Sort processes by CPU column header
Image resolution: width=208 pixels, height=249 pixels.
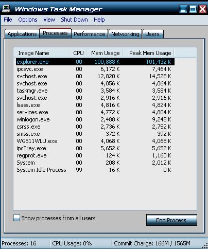(x=78, y=53)
